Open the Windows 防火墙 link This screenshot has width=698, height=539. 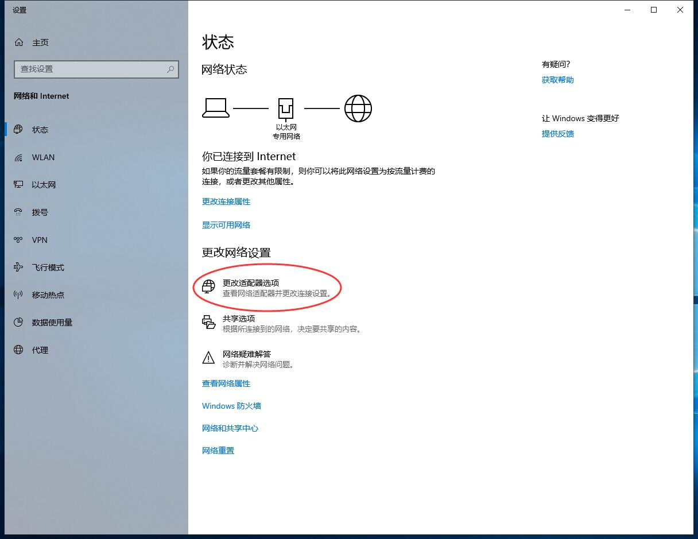click(x=231, y=406)
